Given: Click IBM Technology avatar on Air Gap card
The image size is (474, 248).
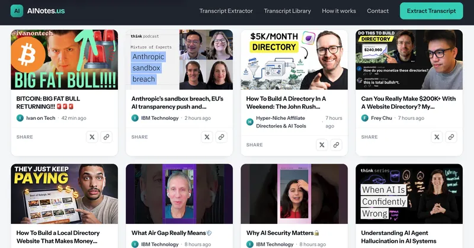Looking at the screenshot, I should (135, 244).
